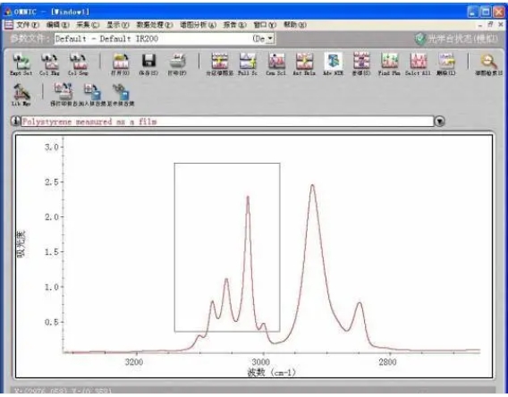The image size is (508, 397).
Task: Click the Full Sc full scale icon
Action: (x=248, y=63)
